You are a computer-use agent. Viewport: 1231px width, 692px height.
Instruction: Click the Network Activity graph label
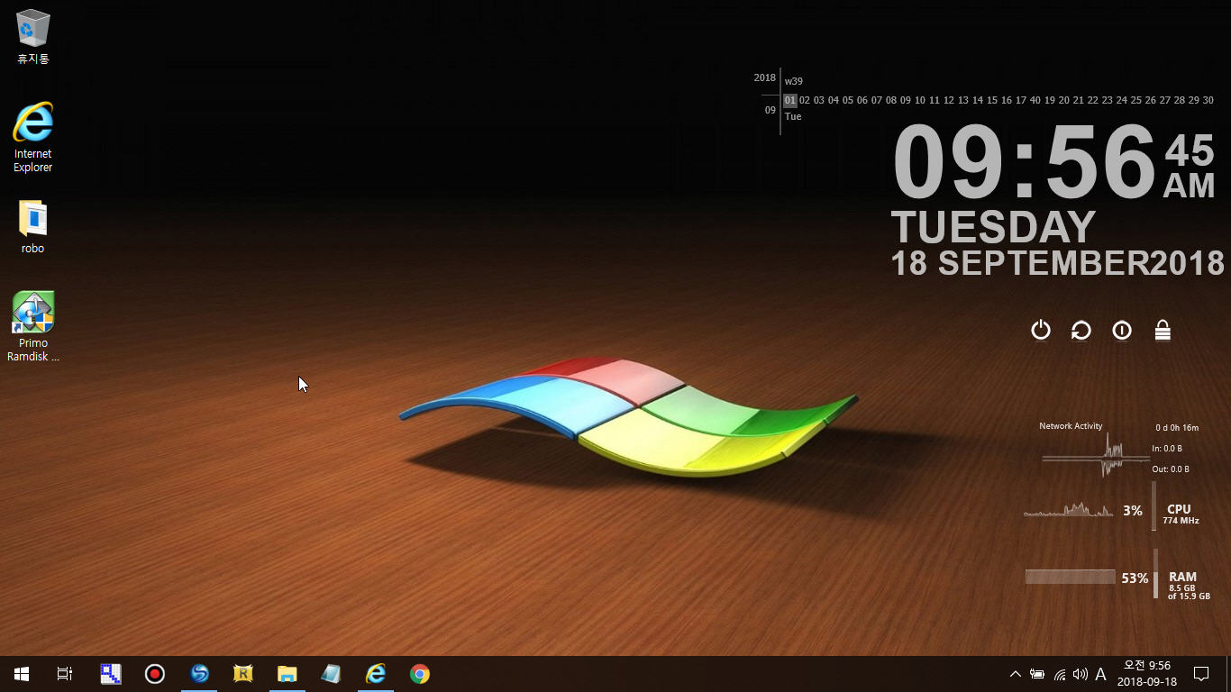tap(1071, 426)
